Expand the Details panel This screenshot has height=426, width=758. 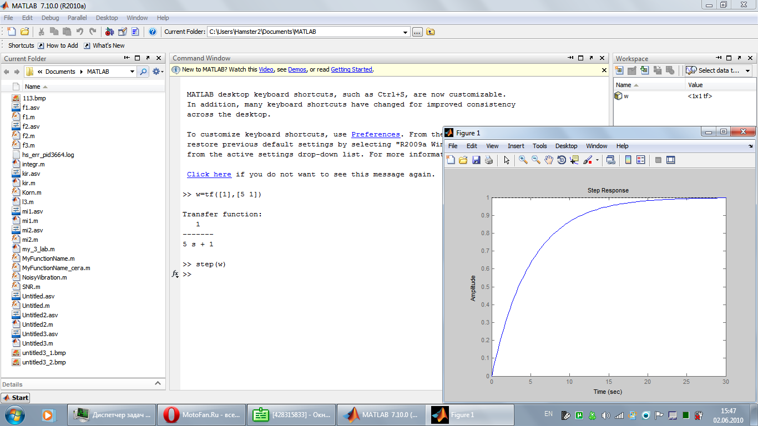158,384
